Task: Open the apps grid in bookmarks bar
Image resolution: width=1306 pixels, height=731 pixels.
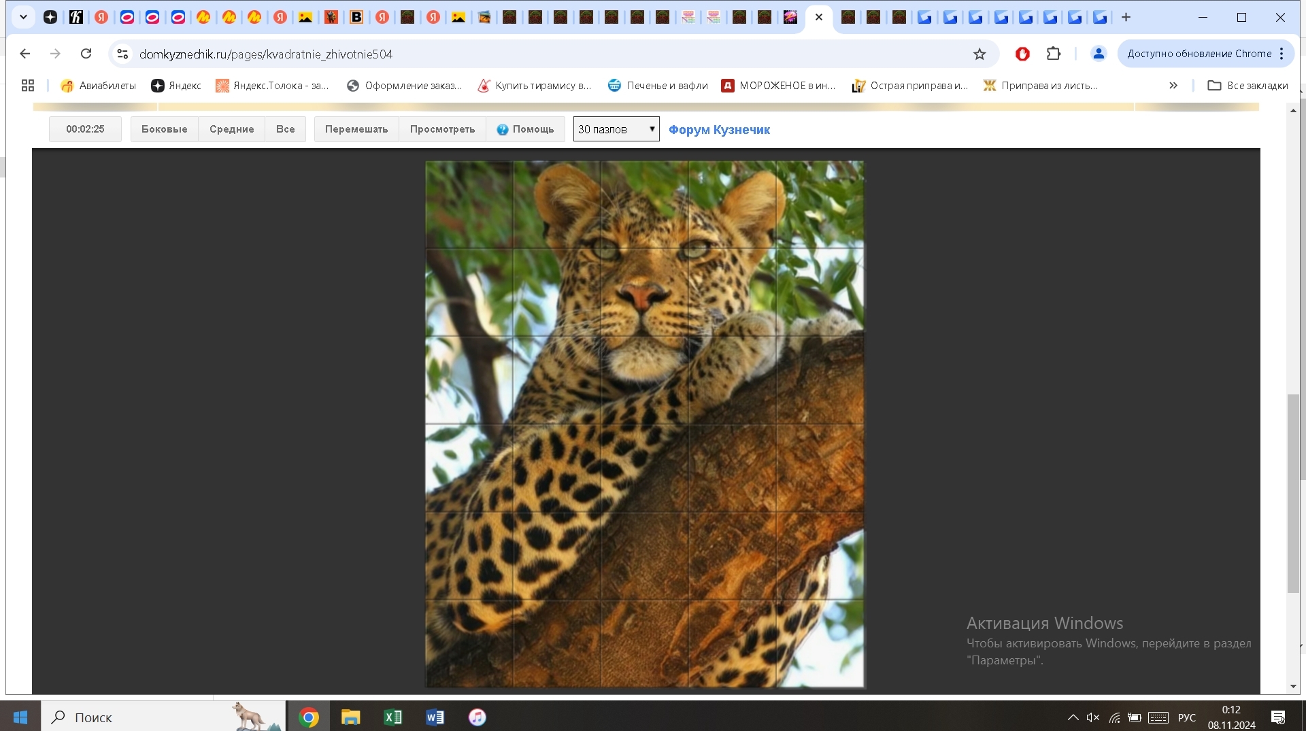Action: click(28, 86)
